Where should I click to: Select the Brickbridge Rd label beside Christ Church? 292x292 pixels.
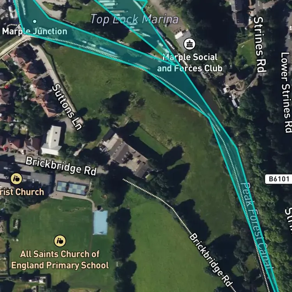[61, 166]
